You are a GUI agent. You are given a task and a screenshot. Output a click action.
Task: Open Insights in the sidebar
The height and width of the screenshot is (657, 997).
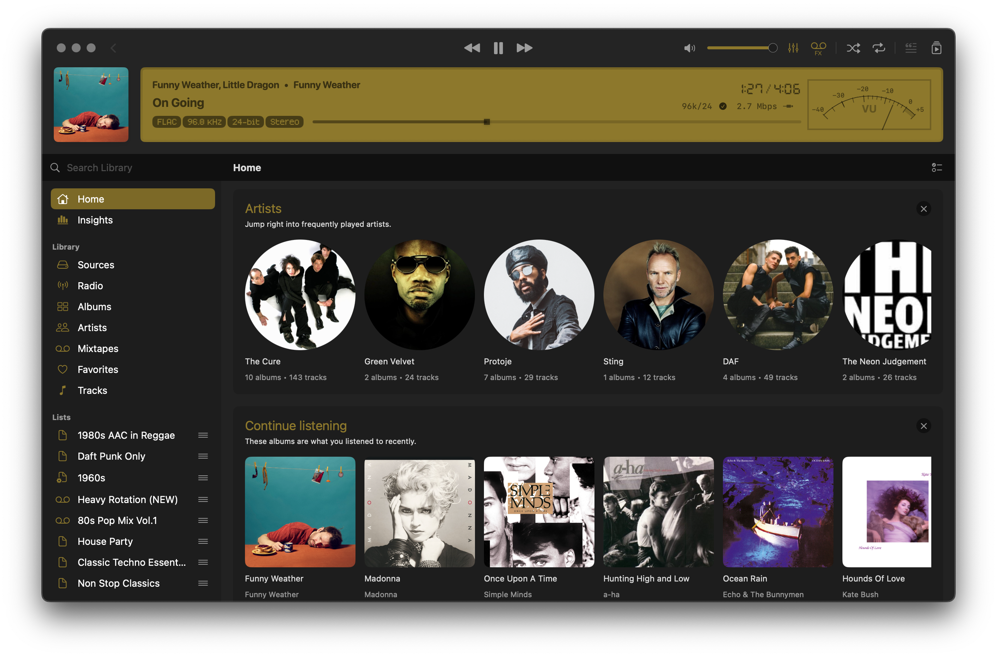pyautogui.click(x=95, y=220)
